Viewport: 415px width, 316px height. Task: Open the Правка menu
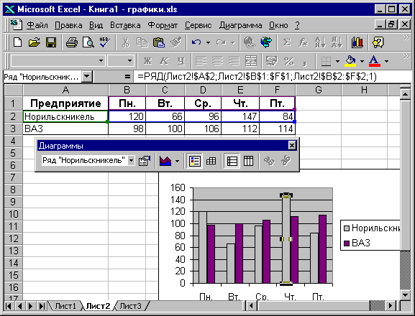(68, 25)
